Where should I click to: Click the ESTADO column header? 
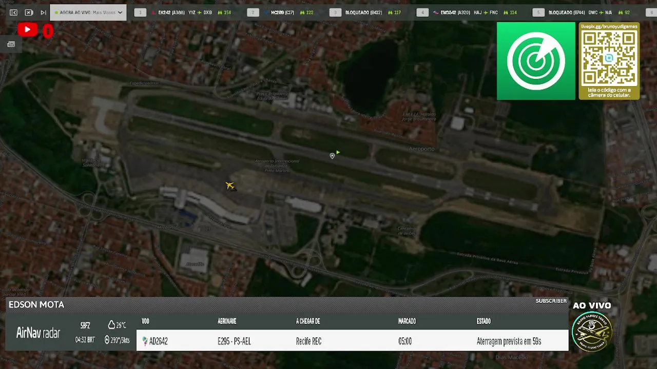(x=484, y=321)
